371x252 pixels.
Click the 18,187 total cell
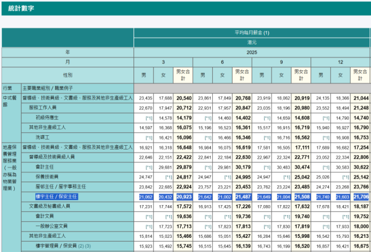point(360,206)
